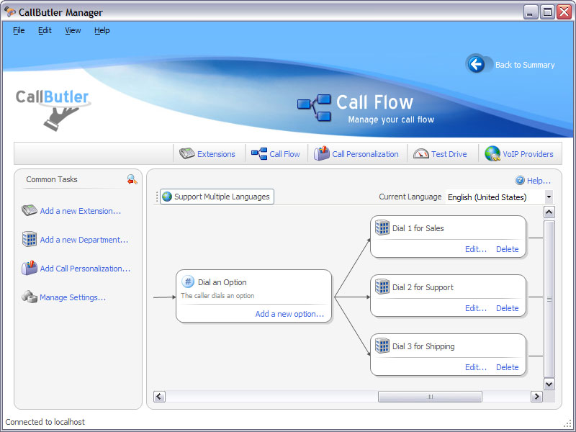Click the Dial 3 for Shipping title

pyautogui.click(x=423, y=346)
